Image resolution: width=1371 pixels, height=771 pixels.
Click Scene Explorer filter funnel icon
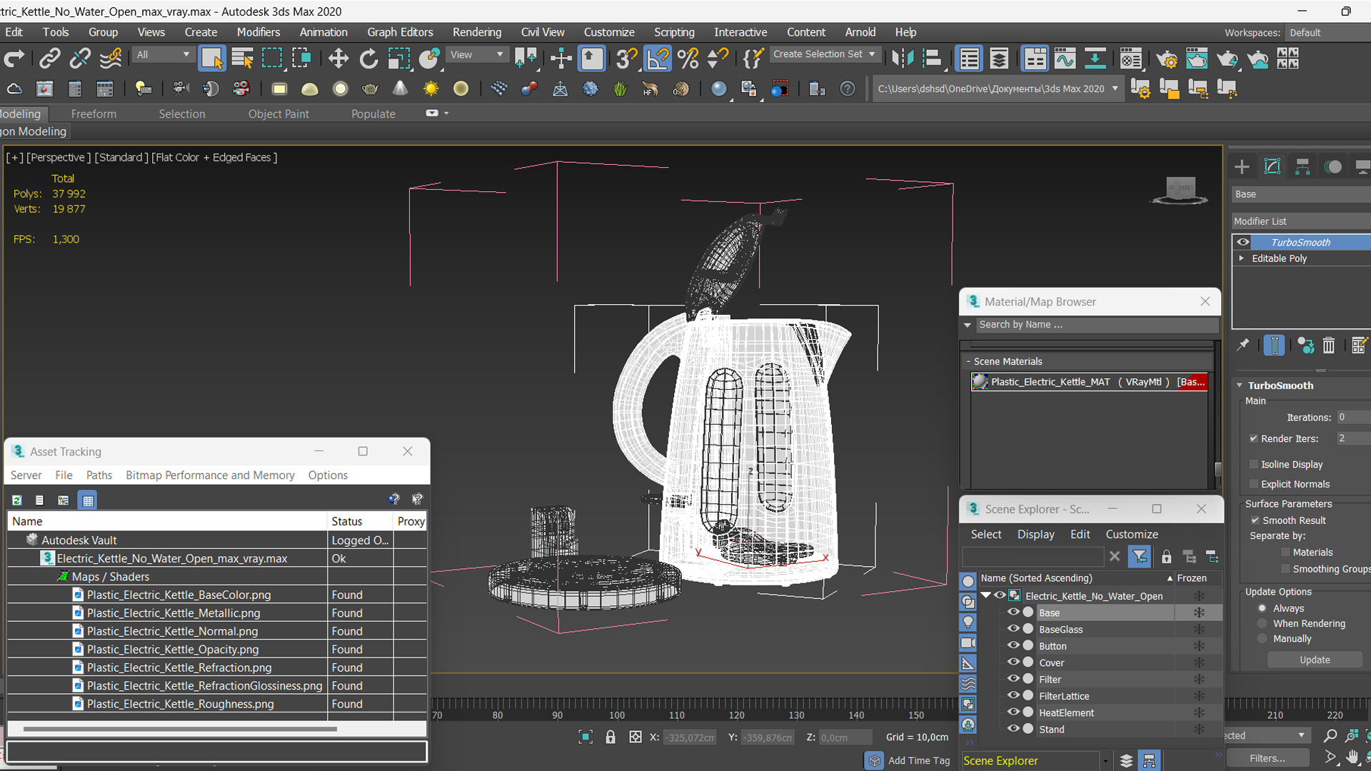[x=1140, y=556]
